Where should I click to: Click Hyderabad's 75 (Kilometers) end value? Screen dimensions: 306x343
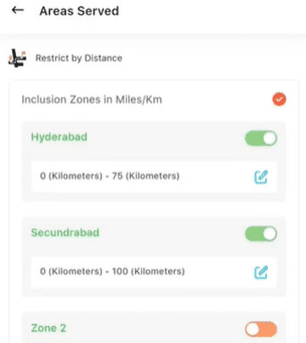coord(145,176)
